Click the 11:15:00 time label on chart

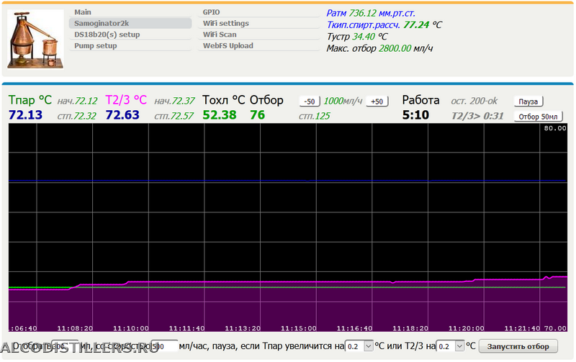(x=298, y=328)
